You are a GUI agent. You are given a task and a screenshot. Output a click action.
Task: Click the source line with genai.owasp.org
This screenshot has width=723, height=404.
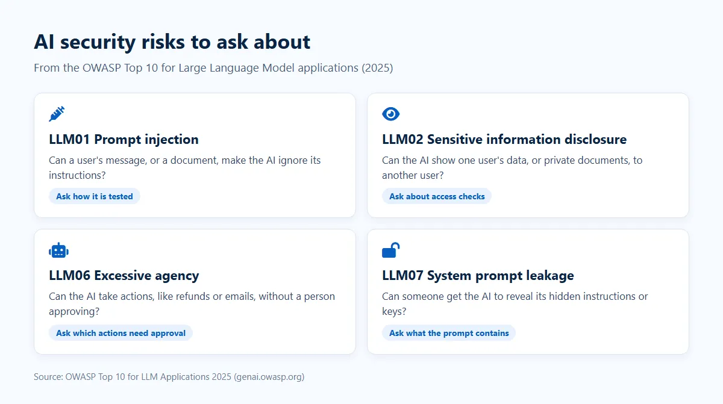click(169, 377)
